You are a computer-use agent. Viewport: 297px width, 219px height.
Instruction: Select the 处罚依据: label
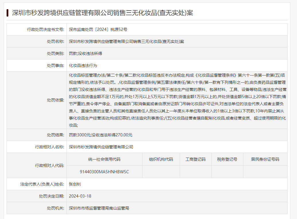(56, 100)
